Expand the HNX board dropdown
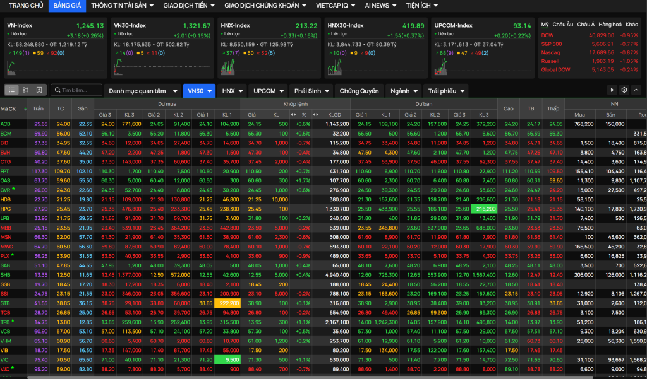This screenshot has width=647, height=379. coord(232,91)
